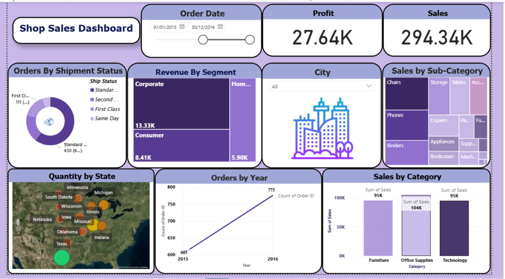The image size is (505, 279).
Task: Expand the City dropdown showing All
Action: [322, 86]
